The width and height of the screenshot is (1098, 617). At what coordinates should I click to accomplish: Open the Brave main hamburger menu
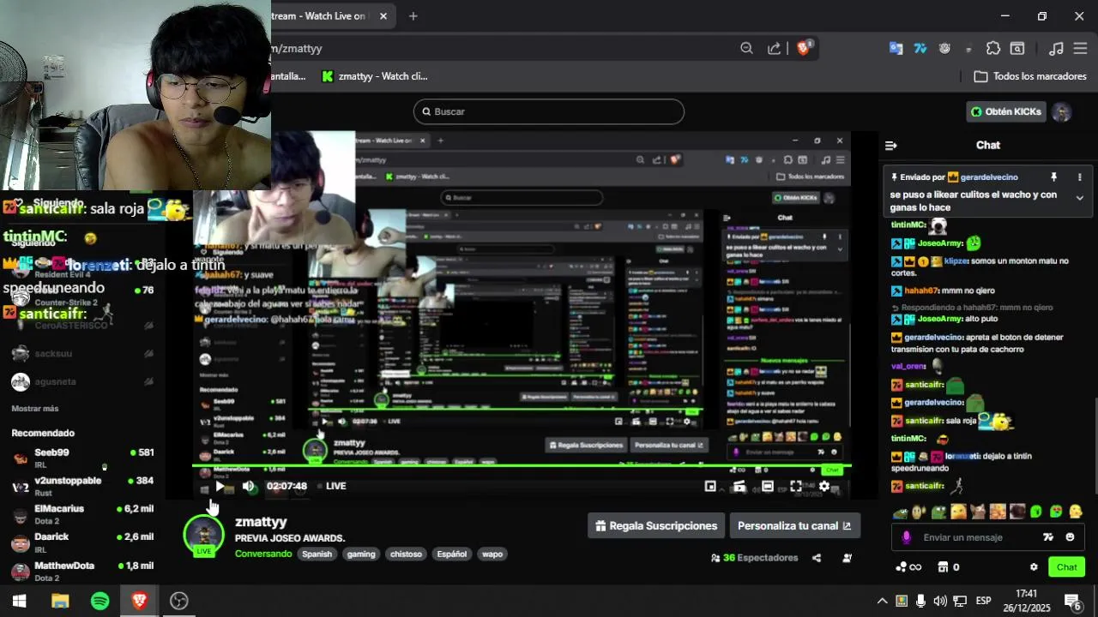[x=1080, y=48]
